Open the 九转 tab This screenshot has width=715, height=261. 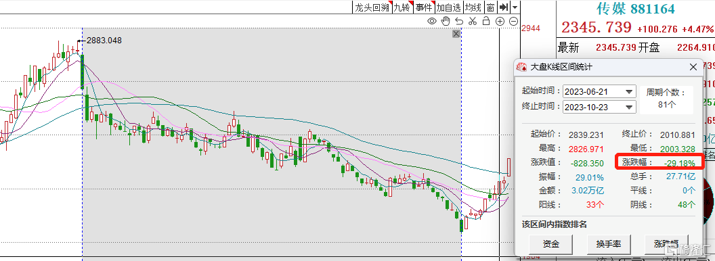(x=402, y=7)
